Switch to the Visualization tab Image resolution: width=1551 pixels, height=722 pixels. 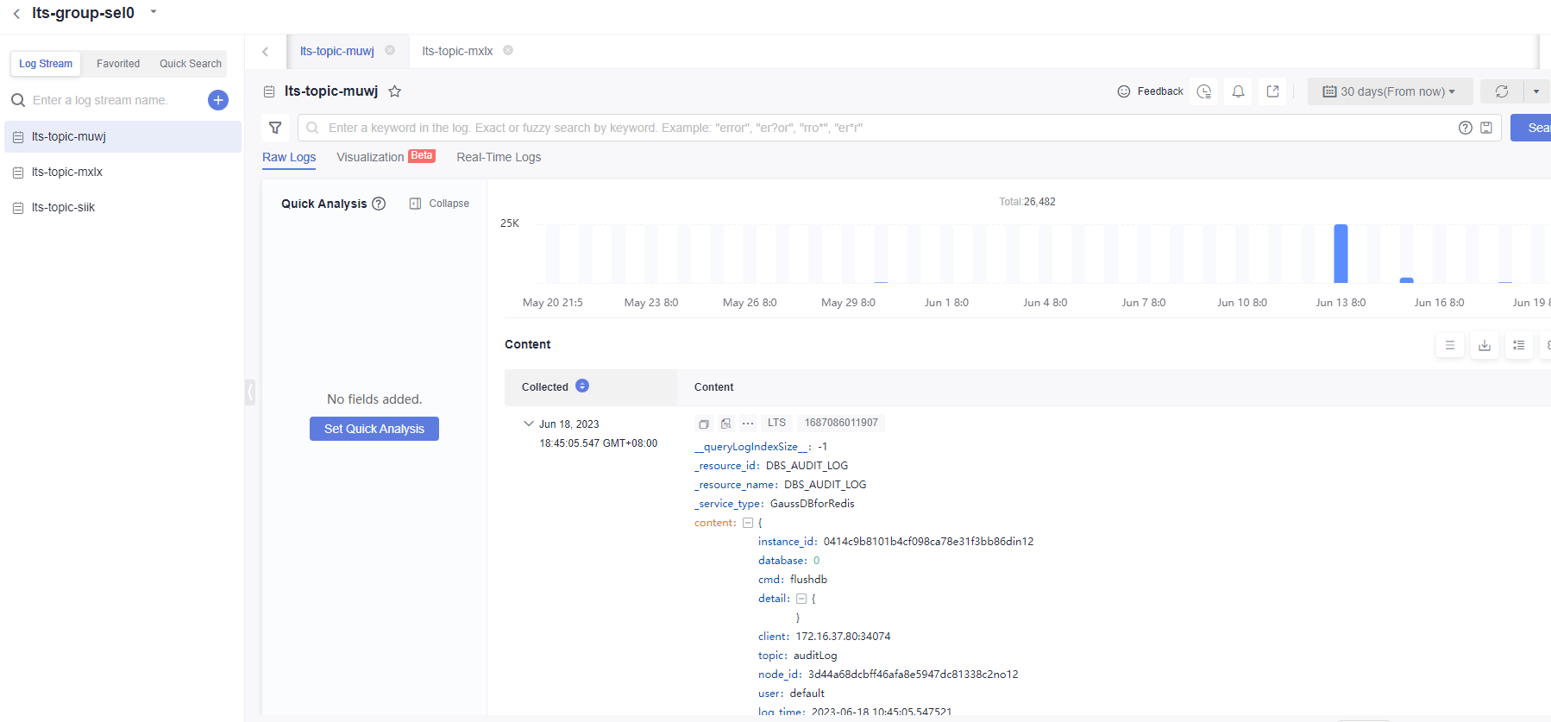coord(370,157)
